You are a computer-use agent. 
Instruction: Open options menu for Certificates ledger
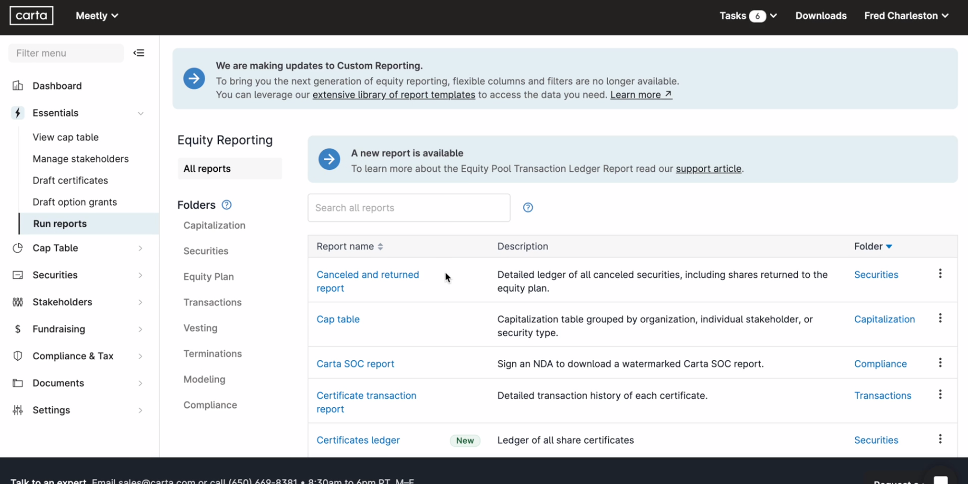click(x=940, y=439)
